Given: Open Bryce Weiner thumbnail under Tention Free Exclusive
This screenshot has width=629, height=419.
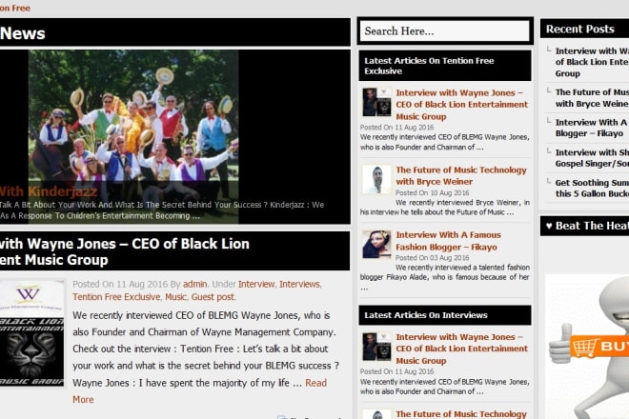Looking at the screenshot, I should point(376,180).
